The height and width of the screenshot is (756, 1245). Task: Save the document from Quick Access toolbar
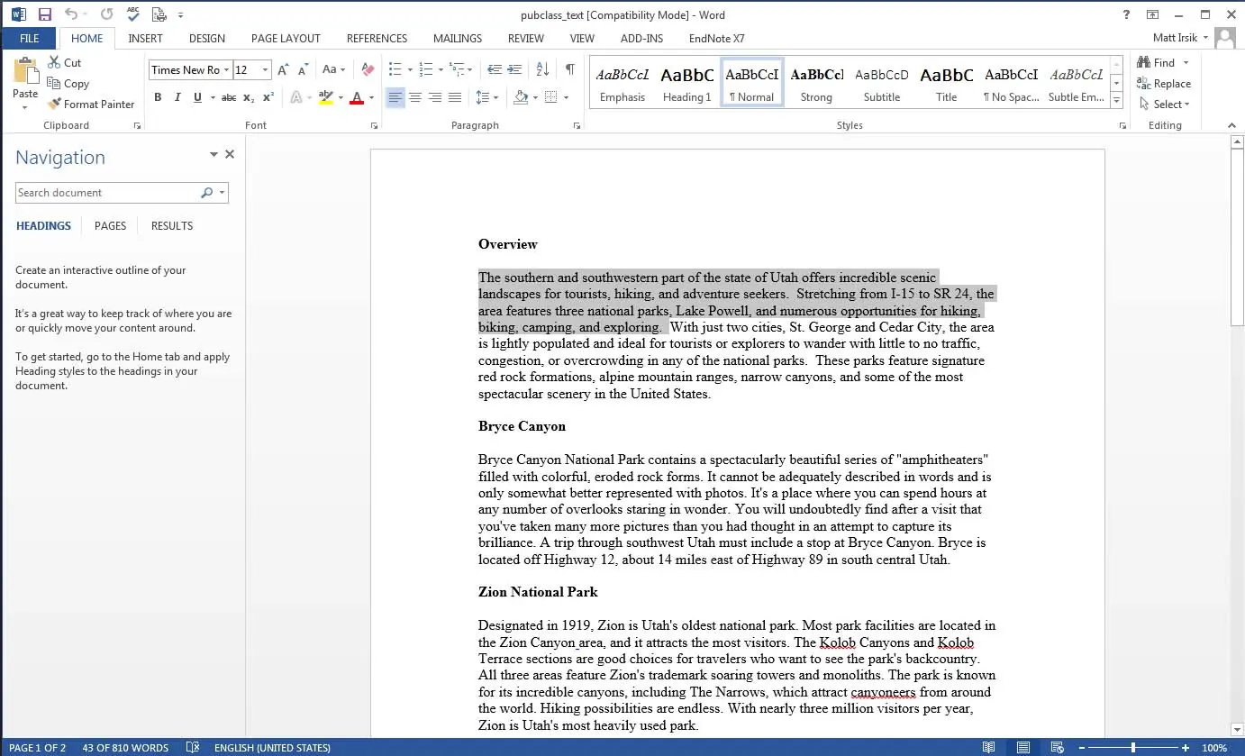pyautogui.click(x=44, y=14)
